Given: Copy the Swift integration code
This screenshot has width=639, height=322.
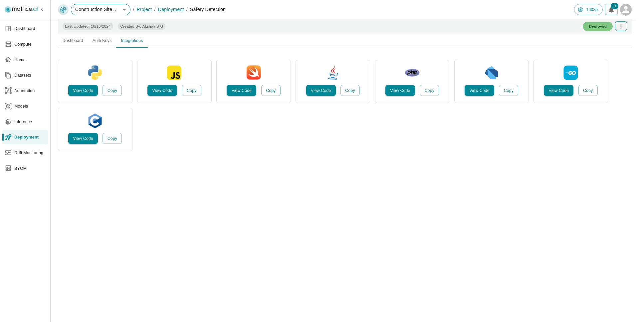Looking at the screenshot, I should point(271,91).
